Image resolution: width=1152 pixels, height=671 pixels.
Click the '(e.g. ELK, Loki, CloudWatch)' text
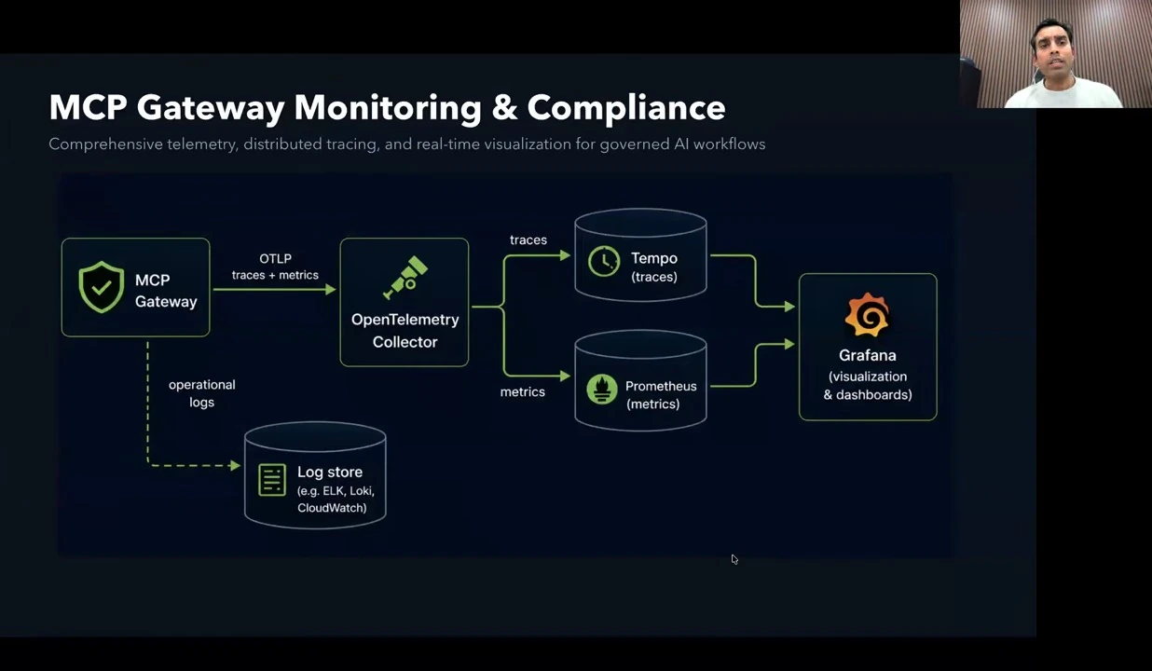tap(336, 500)
